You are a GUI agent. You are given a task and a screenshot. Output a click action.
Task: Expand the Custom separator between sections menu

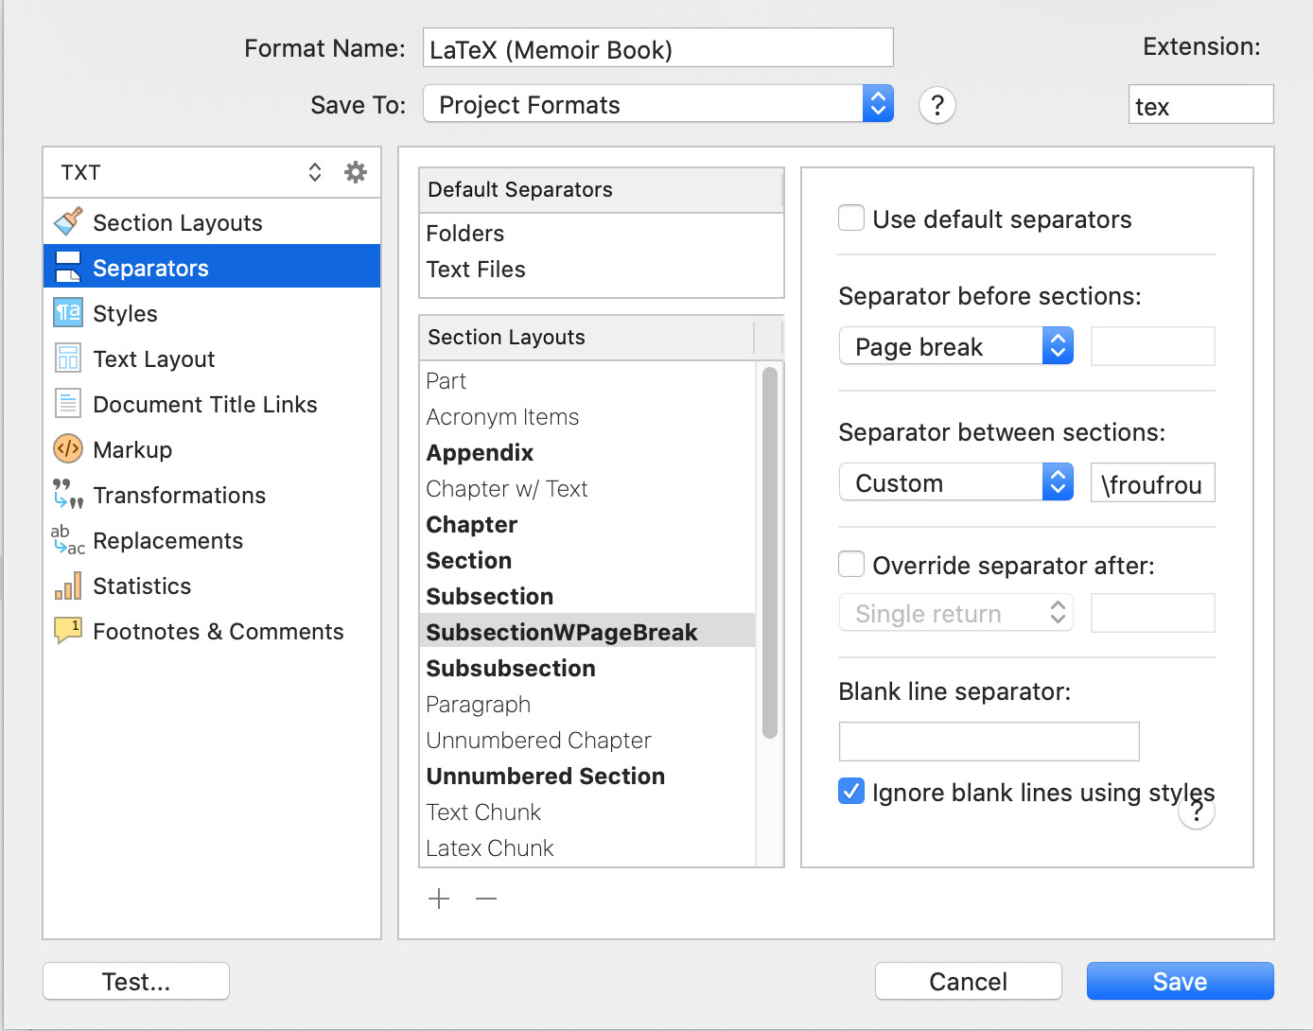pyautogui.click(x=955, y=482)
